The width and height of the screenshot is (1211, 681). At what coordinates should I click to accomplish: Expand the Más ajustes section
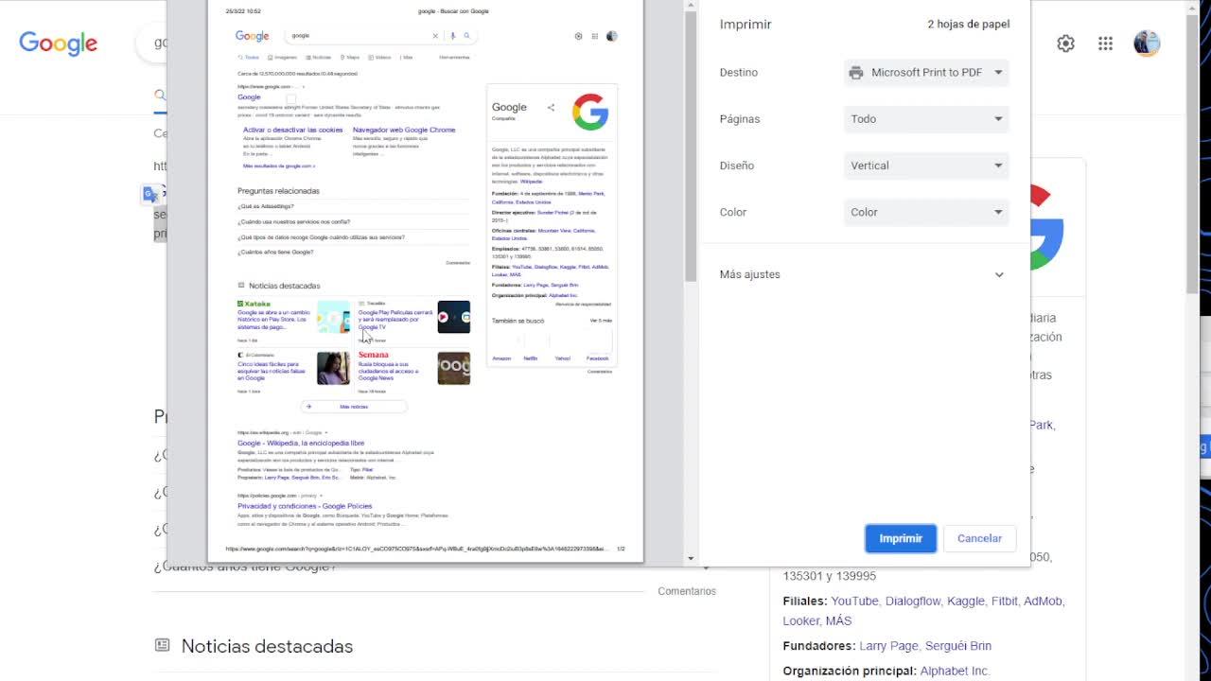tap(863, 274)
